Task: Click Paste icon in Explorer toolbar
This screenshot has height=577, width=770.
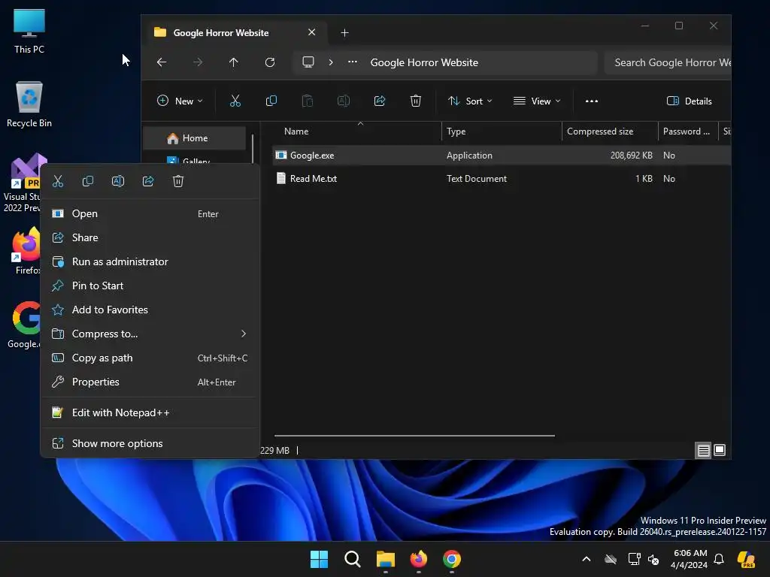Action: pyautogui.click(x=308, y=101)
